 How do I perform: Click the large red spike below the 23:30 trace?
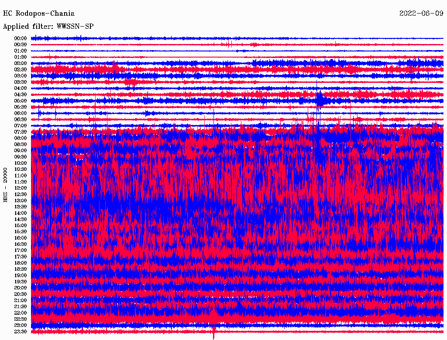pyautogui.click(x=213, y=335)
